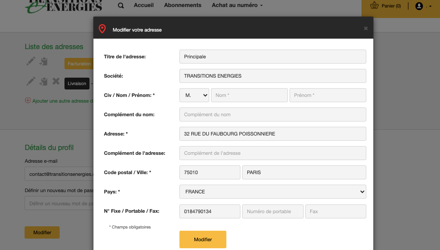The image size is (440, 250).
Task: Click the search magnifier icon in navbar
Action: [x=121, y=6]
